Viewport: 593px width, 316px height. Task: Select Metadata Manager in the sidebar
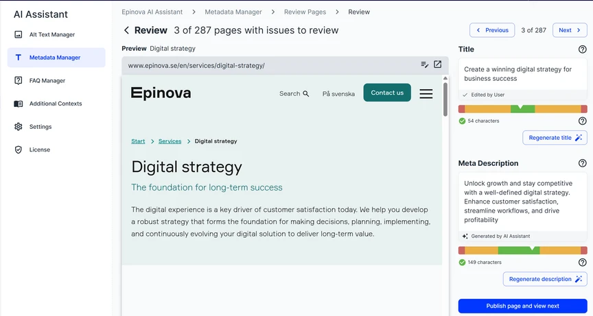click(x=56, y=58)
